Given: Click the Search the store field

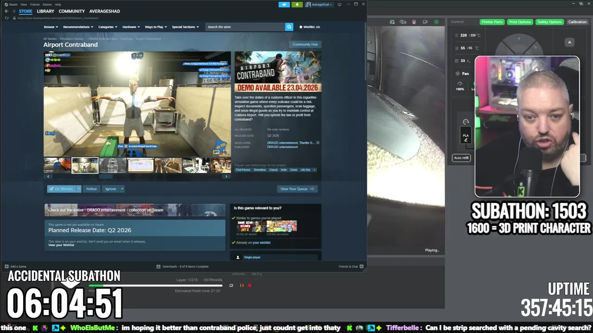Looking at the screenshot, I should click(245, 27).
